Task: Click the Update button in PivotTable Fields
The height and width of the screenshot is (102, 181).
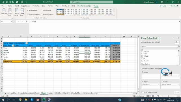Action: (177, 92)
